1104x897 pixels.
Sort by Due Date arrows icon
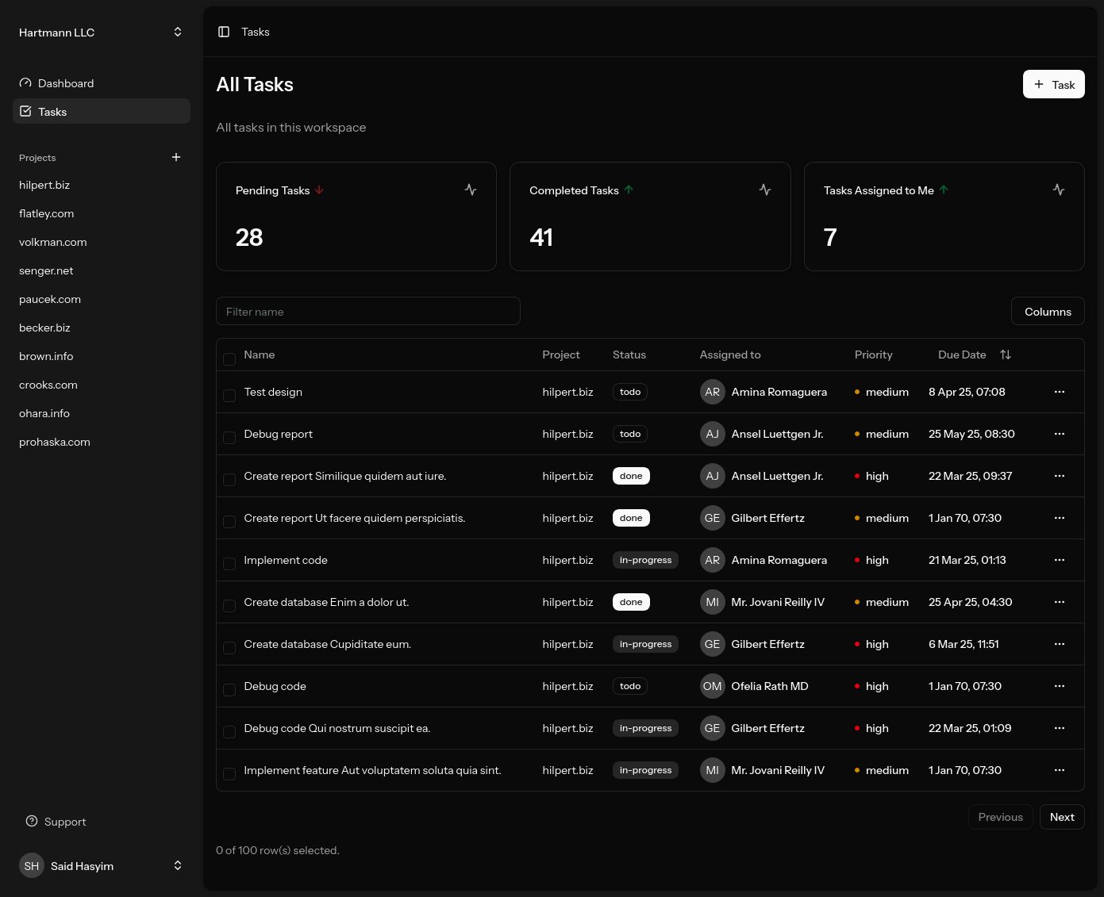[x=1006, y=355]
